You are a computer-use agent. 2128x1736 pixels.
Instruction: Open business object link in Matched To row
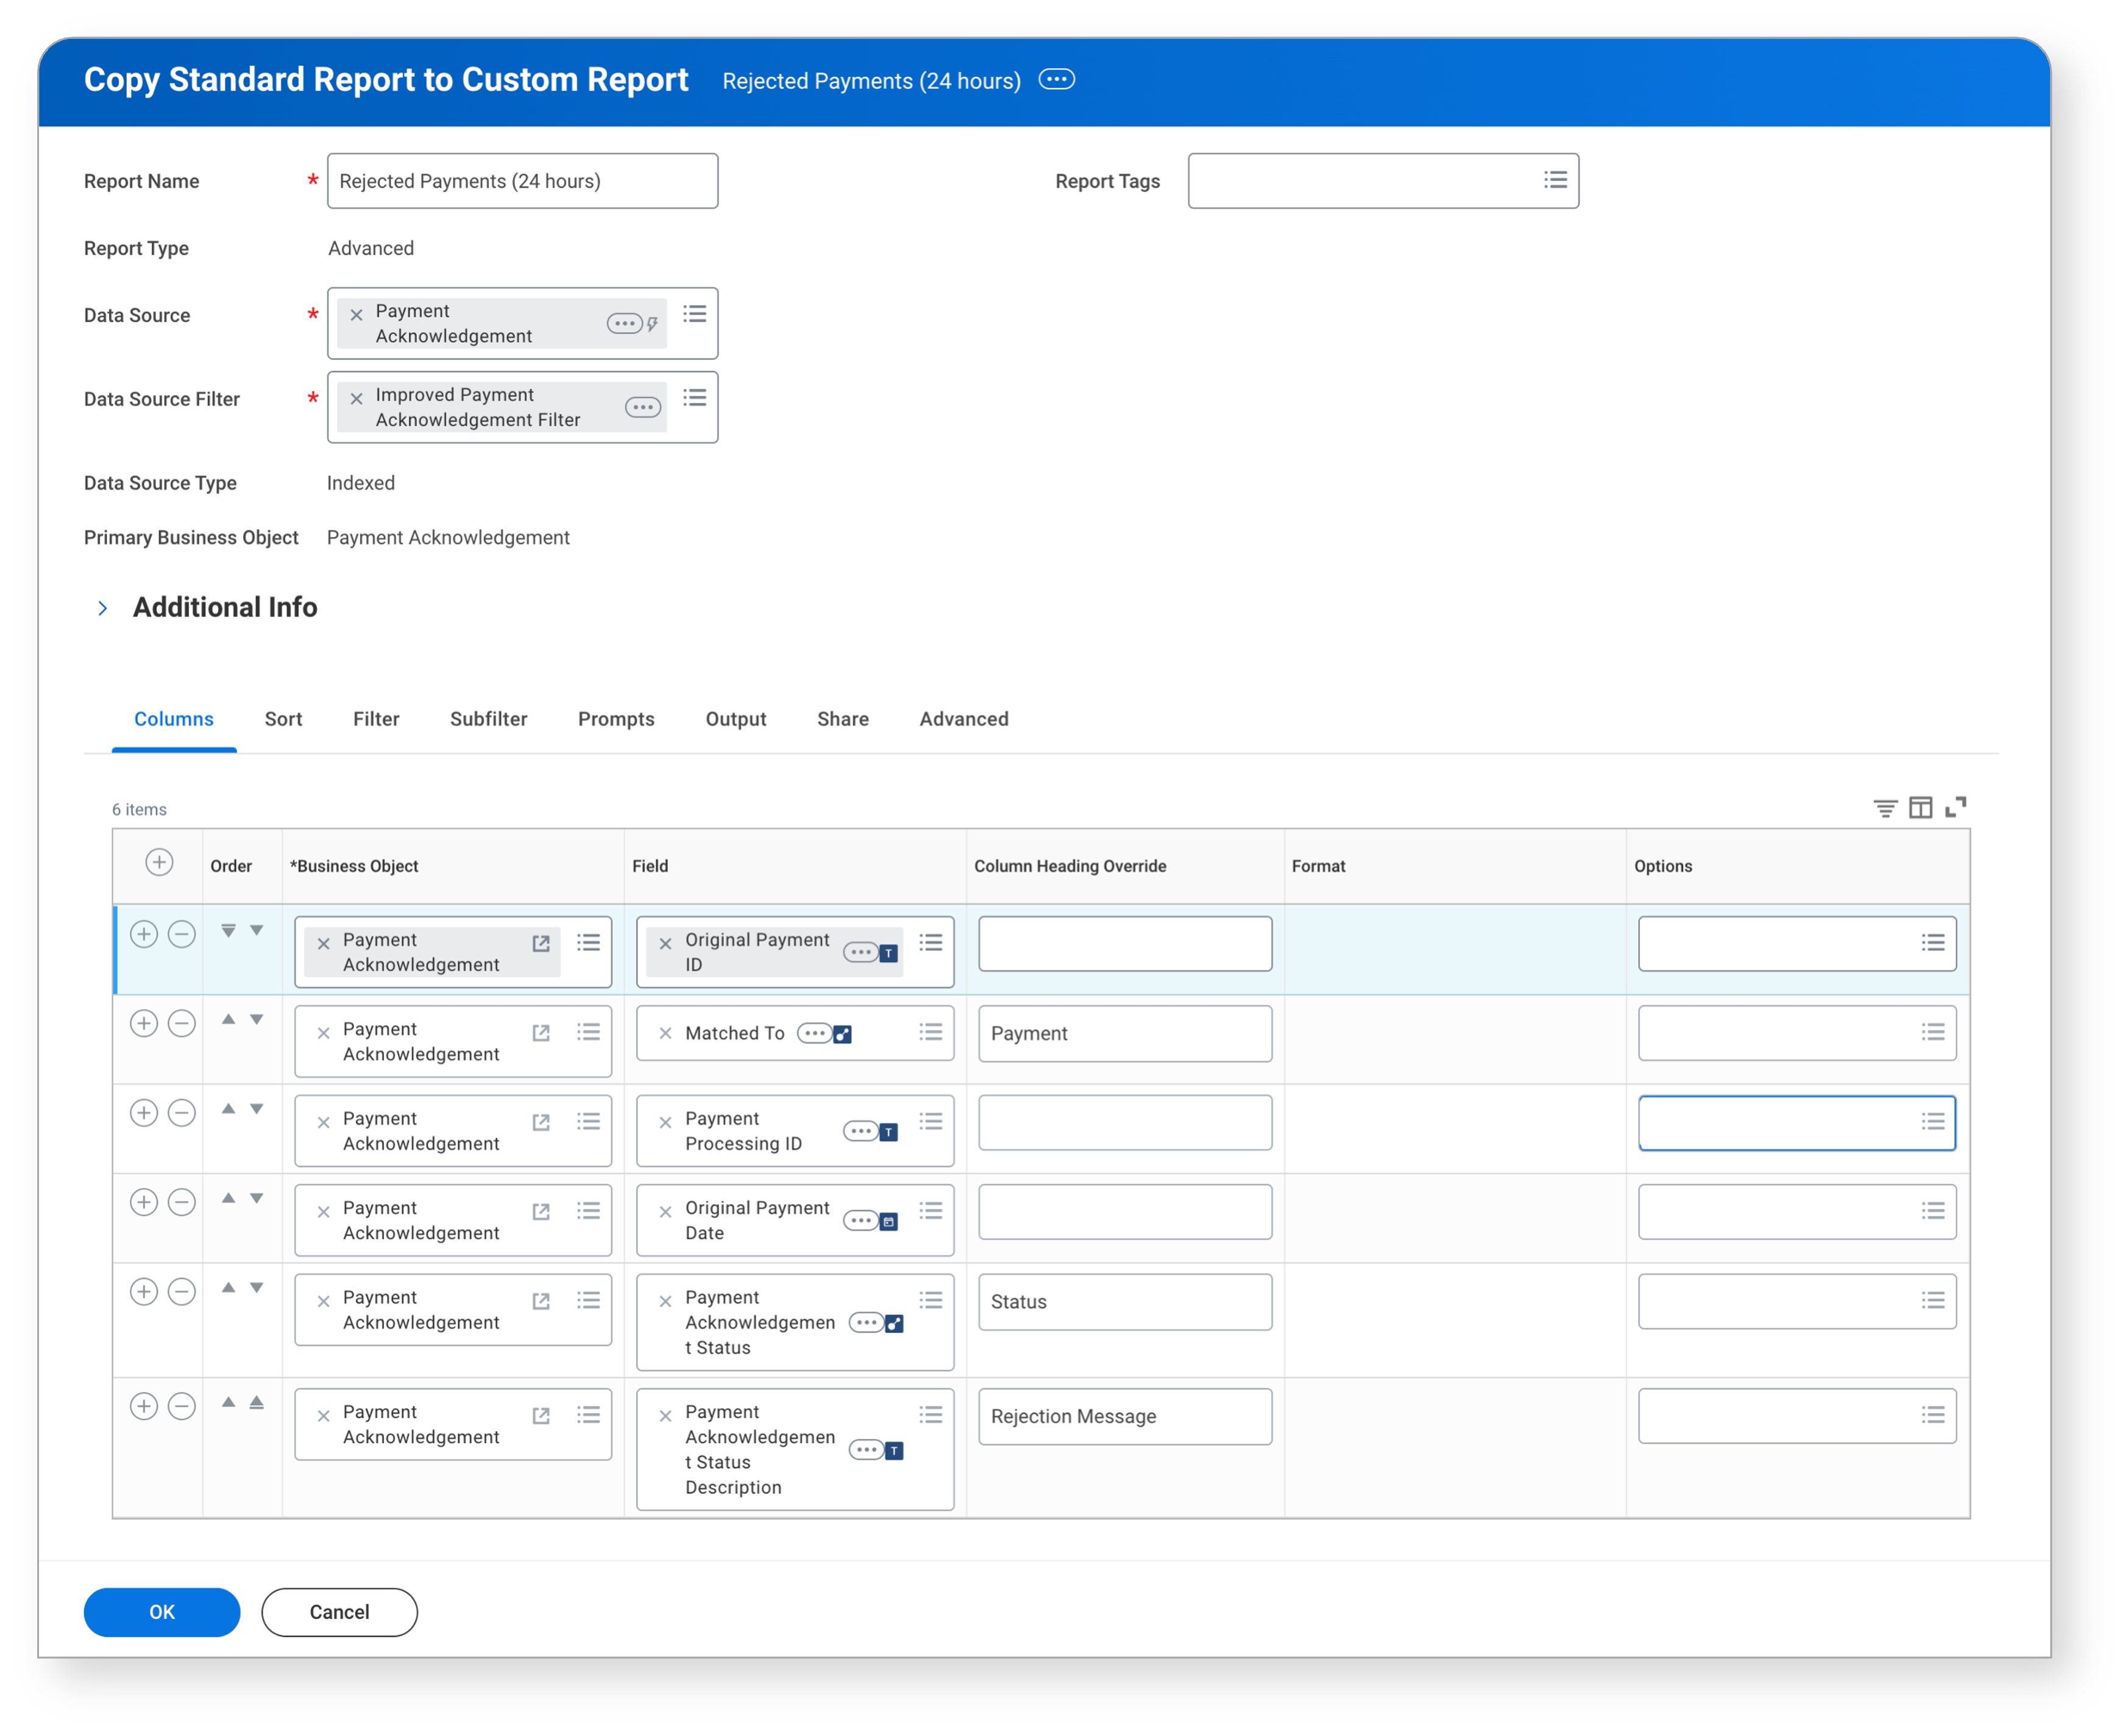pyautogui.click(x=541, y=1033)
